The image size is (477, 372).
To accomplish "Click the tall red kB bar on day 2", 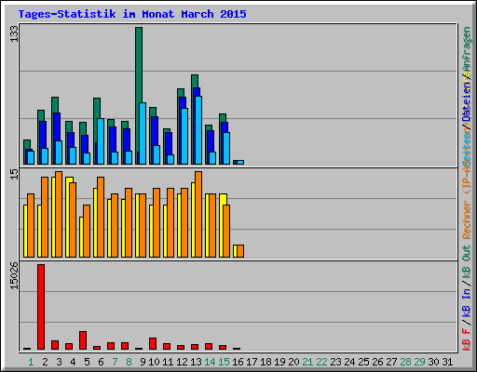I will coord(41,307).
